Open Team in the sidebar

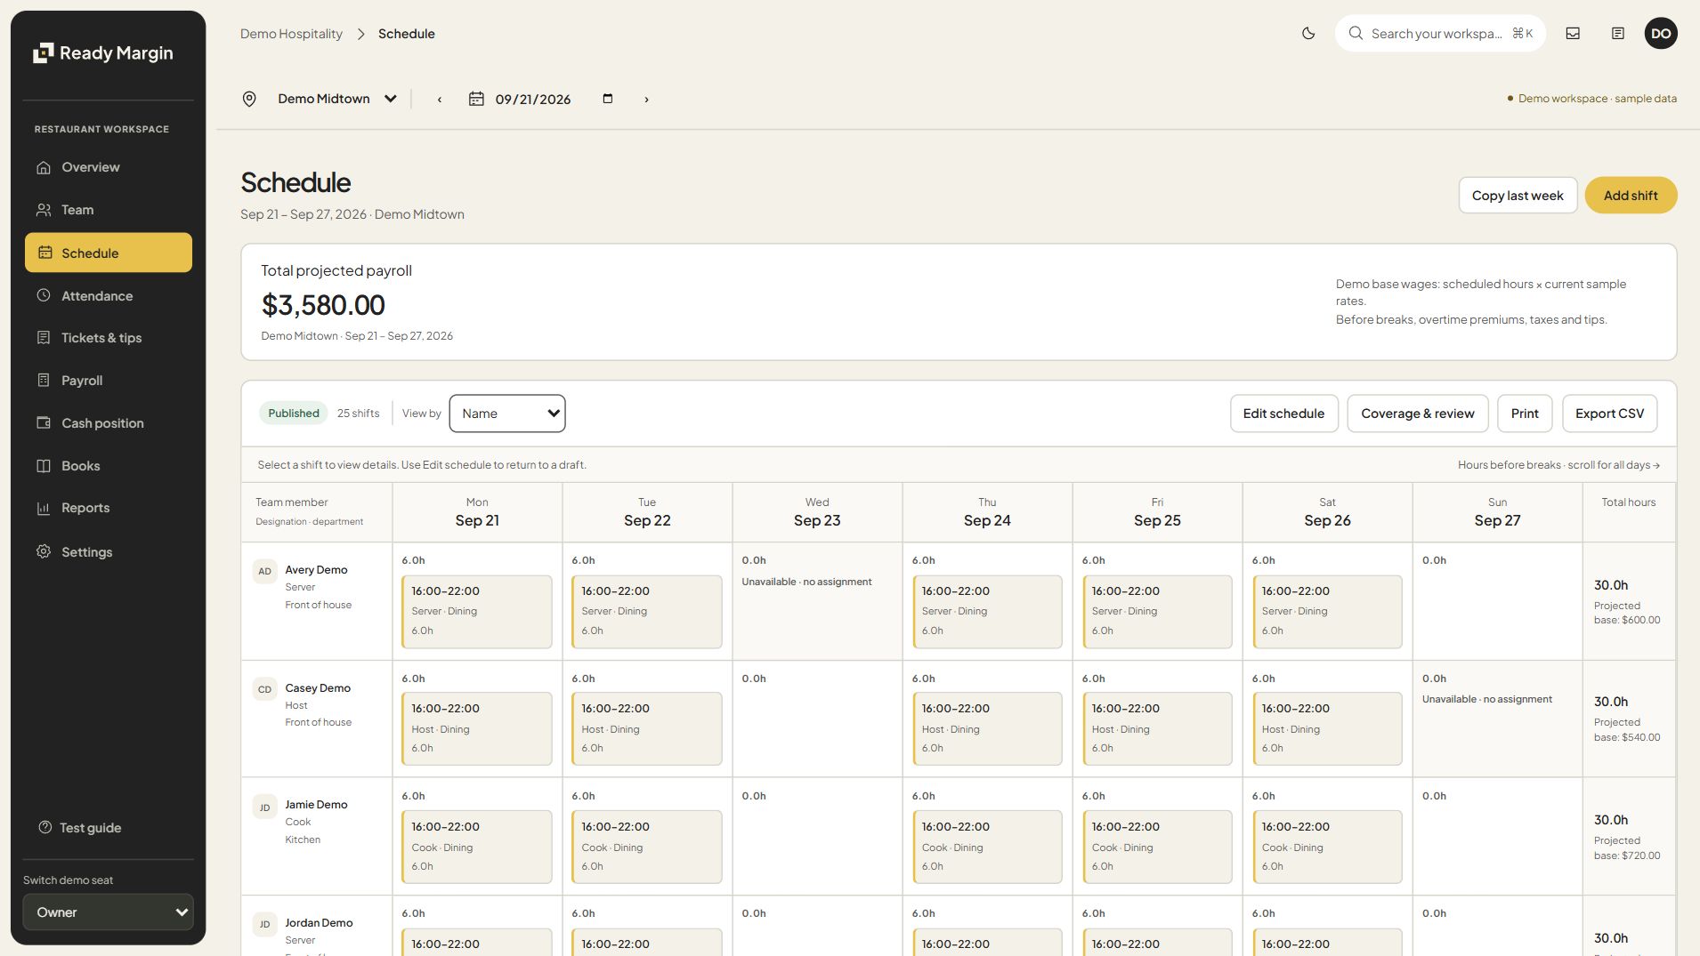pos(109,210)
